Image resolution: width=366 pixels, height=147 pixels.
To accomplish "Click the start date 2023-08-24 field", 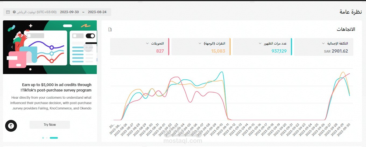I will coord(97,12).
